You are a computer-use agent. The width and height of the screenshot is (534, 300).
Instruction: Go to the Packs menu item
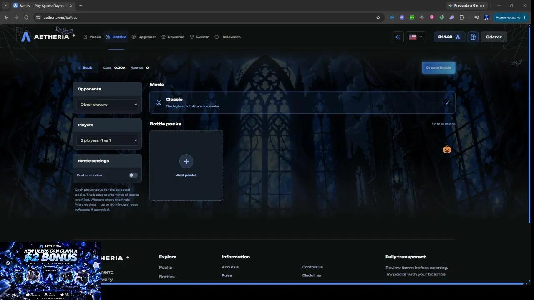tap(92, 37)
